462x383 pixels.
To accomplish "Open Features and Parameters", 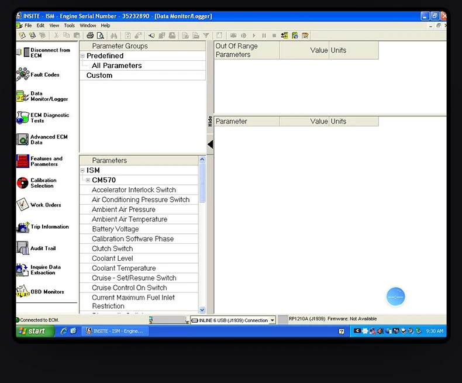I will (40, 161).
